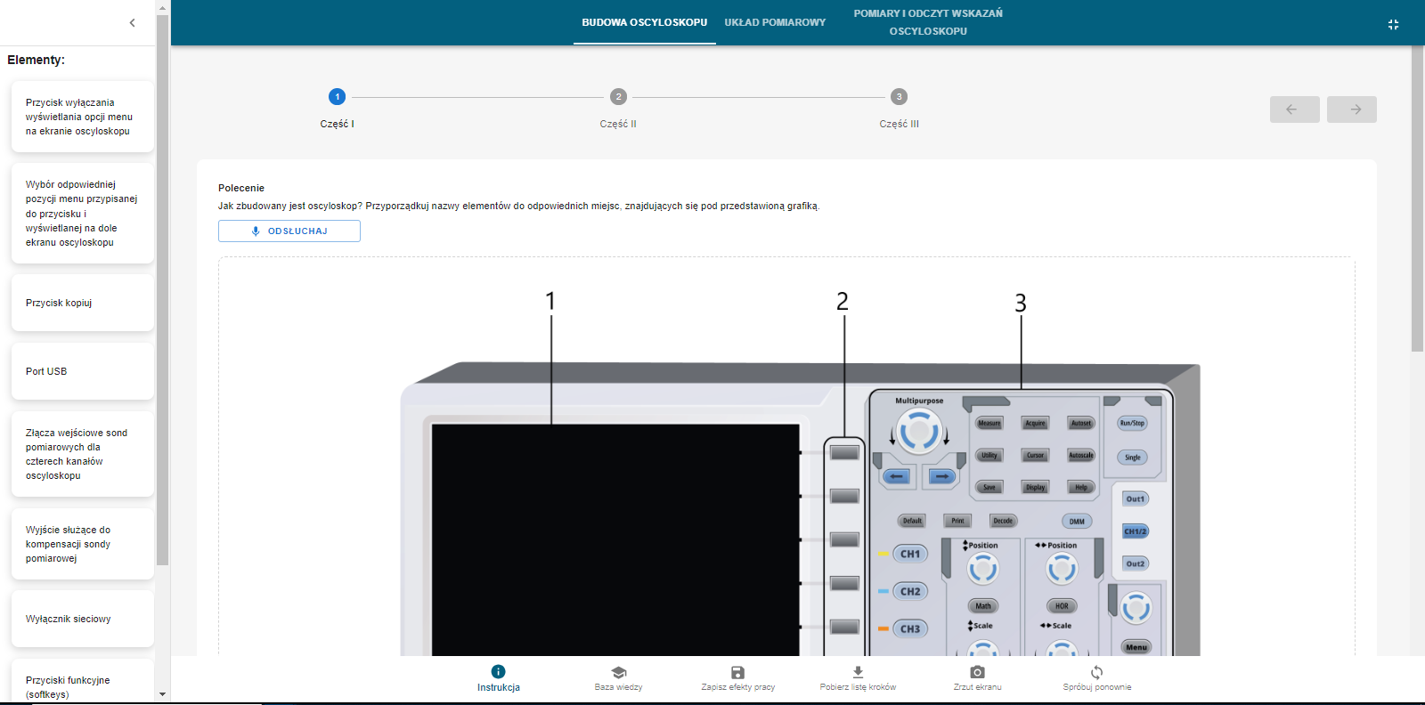Image resolution: width=1425 pixels, height=705 pixels.
Task: Open the Instrukcja info icon
Action: pyautogui.click(x=498, y=672)
